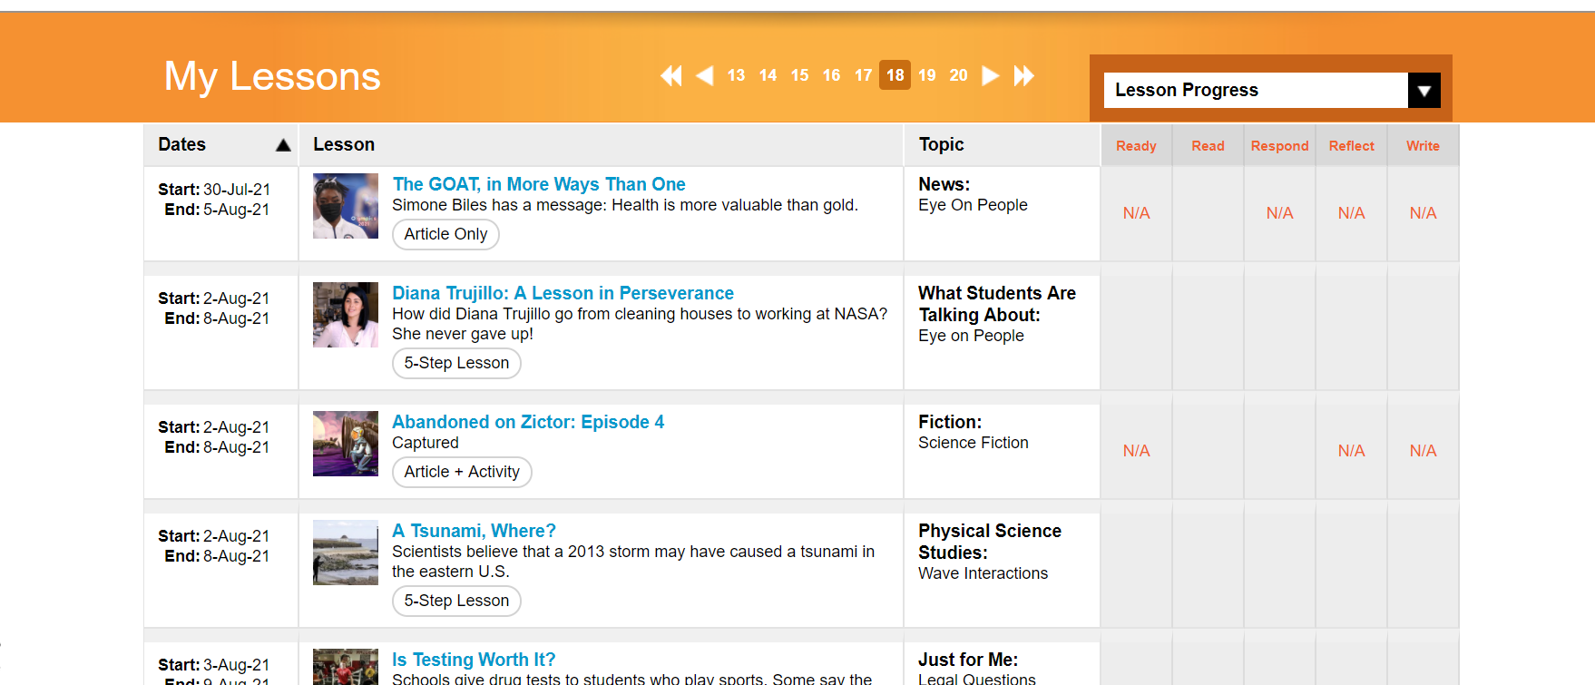
Task: Open the Simone Biles lesson thumbnail
Action: pos(345,206)
